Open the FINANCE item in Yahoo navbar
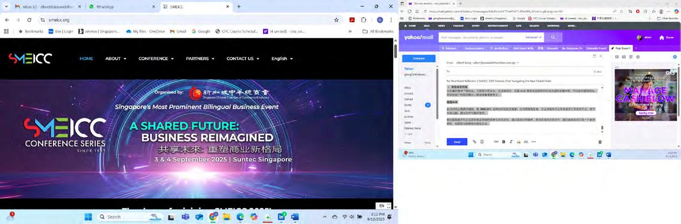 click(458, 25)
